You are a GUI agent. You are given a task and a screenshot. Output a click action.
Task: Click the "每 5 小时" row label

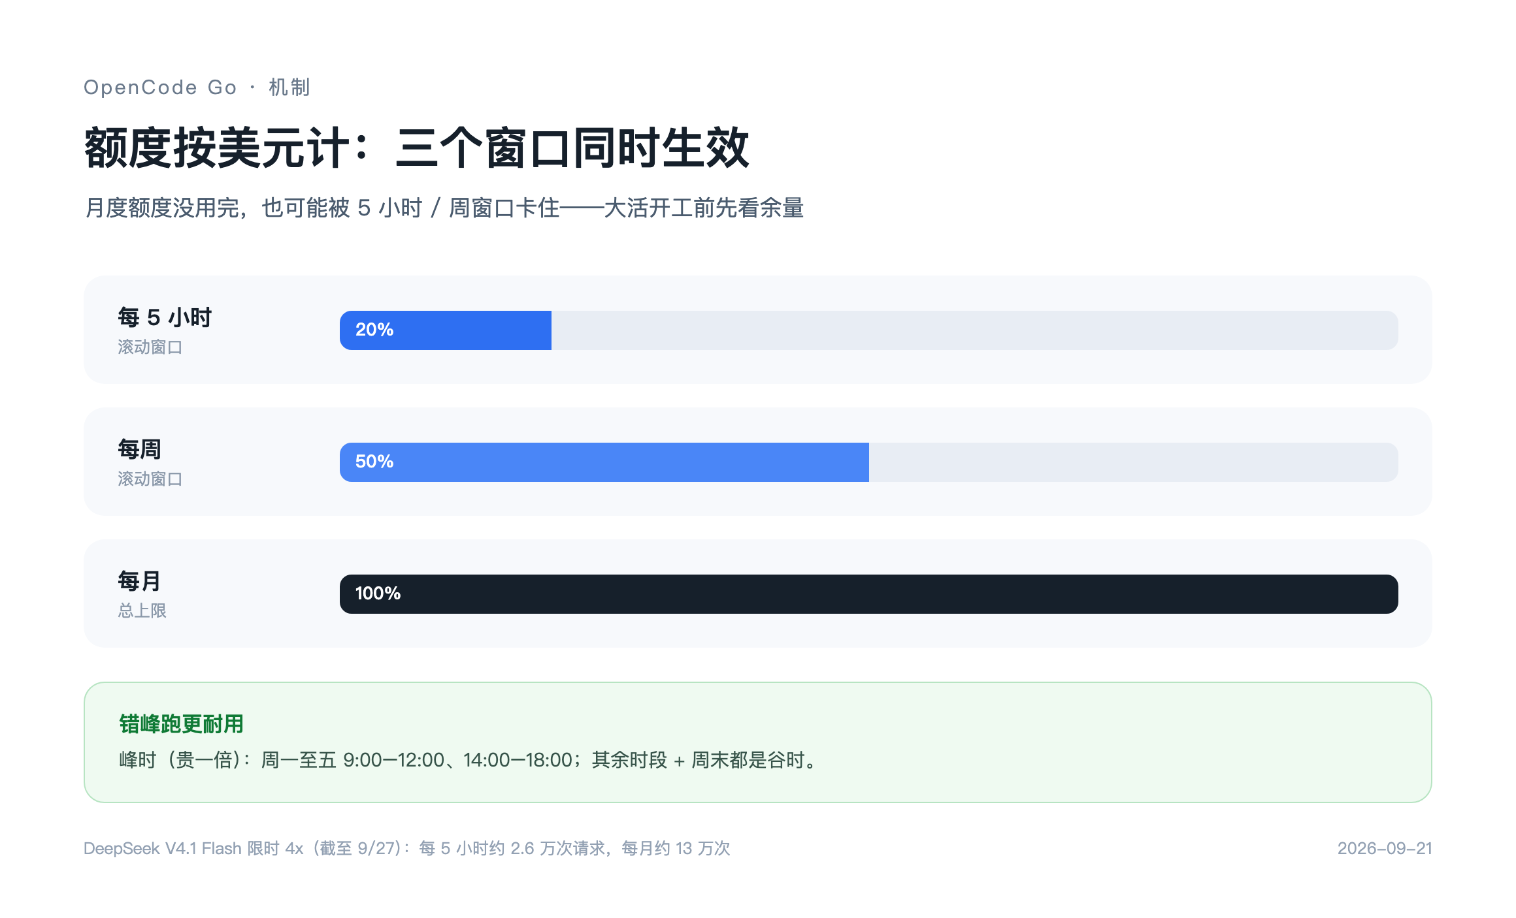(165, 317)
